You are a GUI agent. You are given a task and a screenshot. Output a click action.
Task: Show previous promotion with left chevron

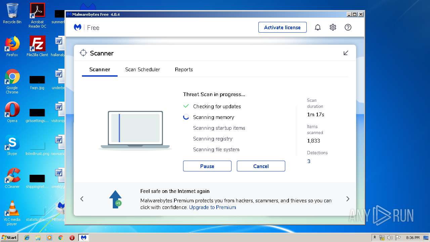(82, 199)
